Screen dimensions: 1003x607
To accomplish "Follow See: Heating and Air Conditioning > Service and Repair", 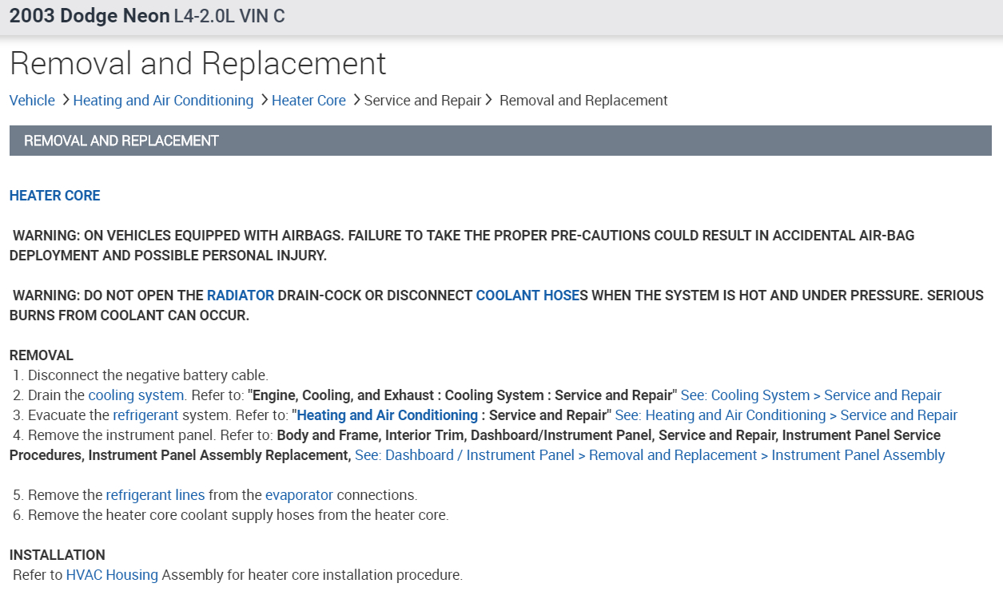I will click(x=786, y=415).
